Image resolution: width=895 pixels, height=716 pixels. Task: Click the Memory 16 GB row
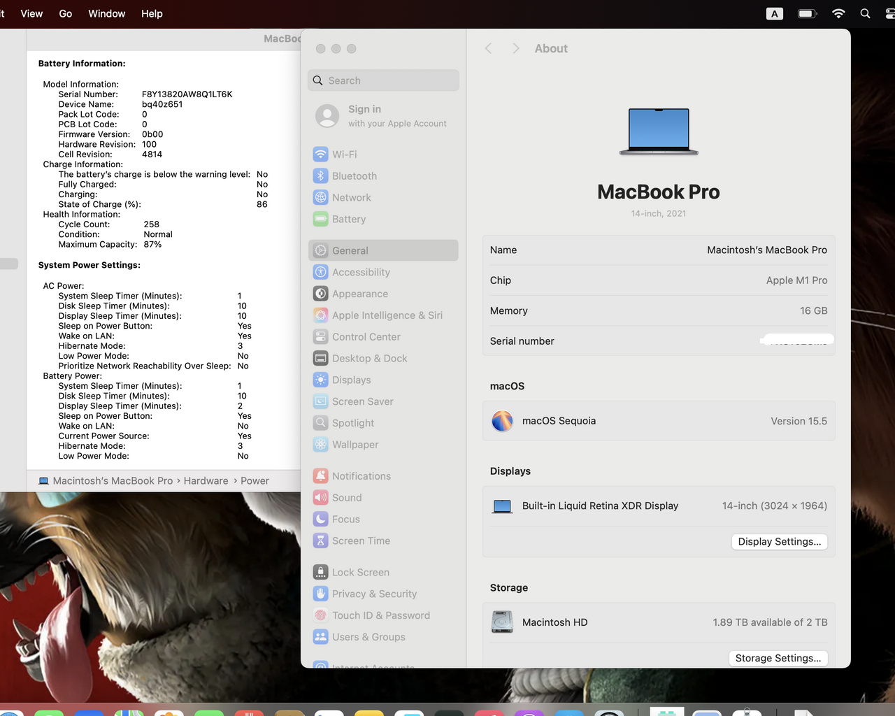pyautogui.click(x=659, y=311)
